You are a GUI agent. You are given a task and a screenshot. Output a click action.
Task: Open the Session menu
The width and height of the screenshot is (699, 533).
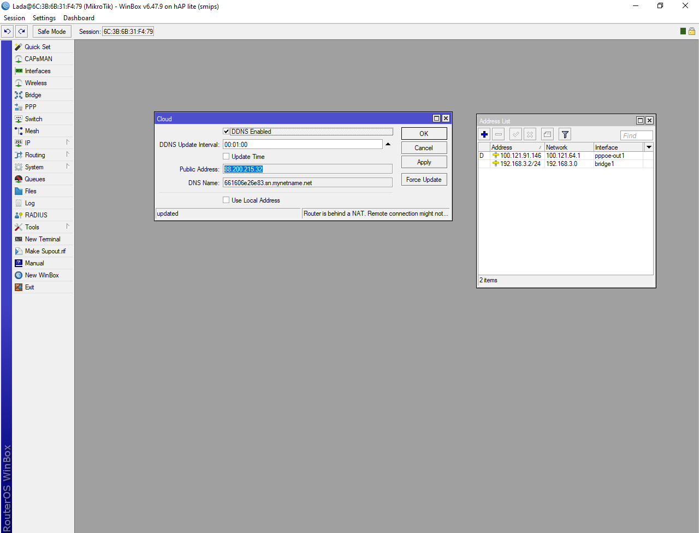pos(14,18)
